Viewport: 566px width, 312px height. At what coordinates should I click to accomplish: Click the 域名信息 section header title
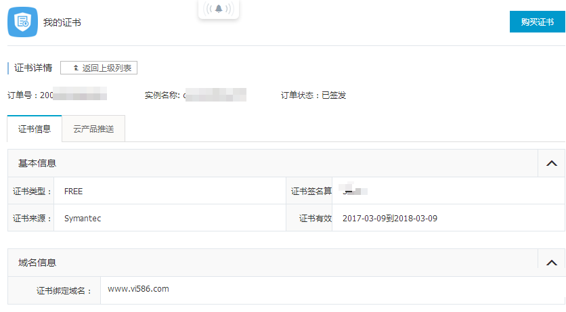point(37,263)
